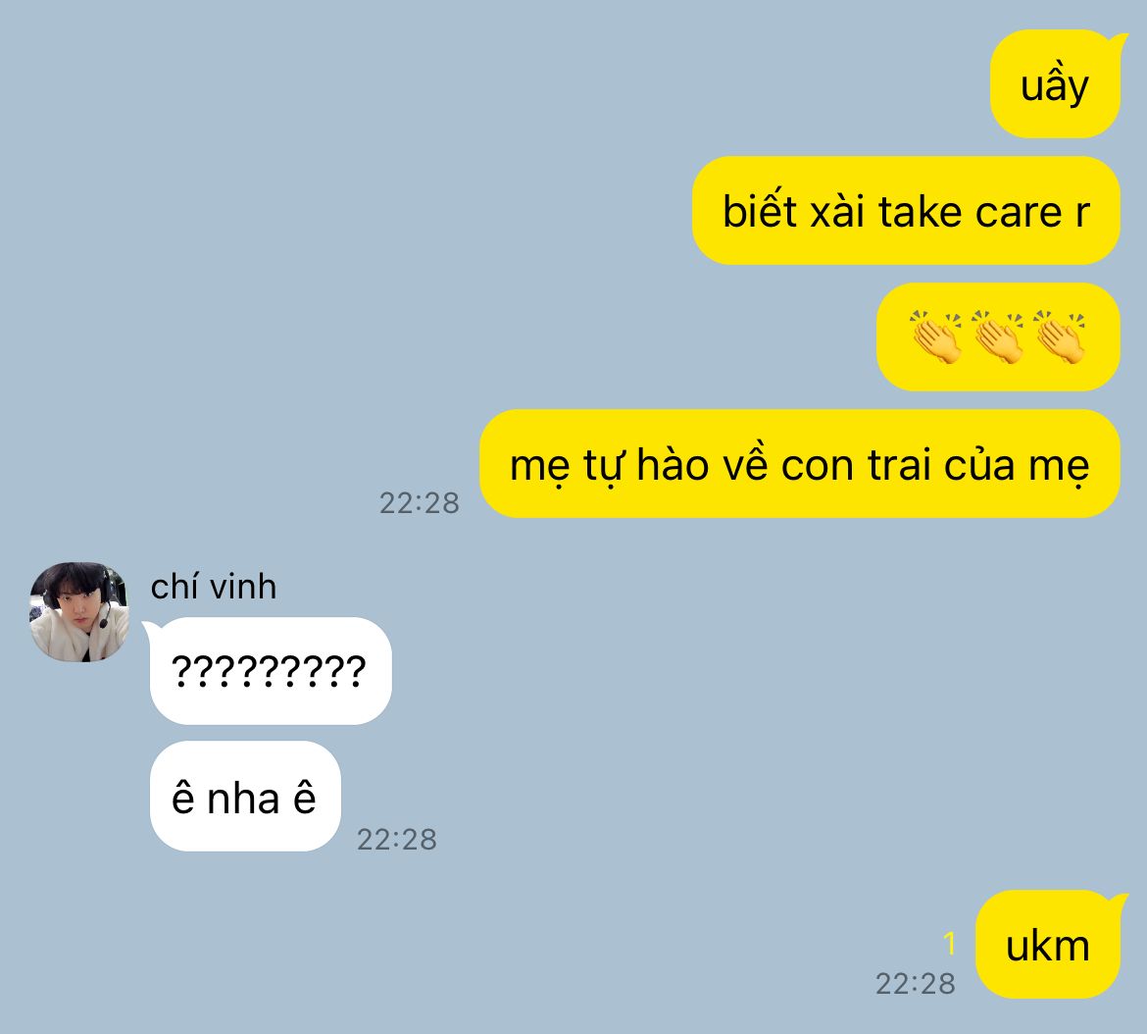Screen dimensions: 1147x1034
Task: Click the word "nha" in the white bubble
Action: tap(243, 800)
